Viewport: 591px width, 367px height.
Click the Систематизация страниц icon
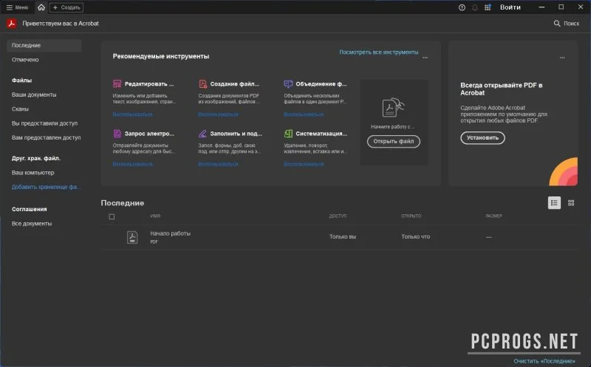pos(288,134)
